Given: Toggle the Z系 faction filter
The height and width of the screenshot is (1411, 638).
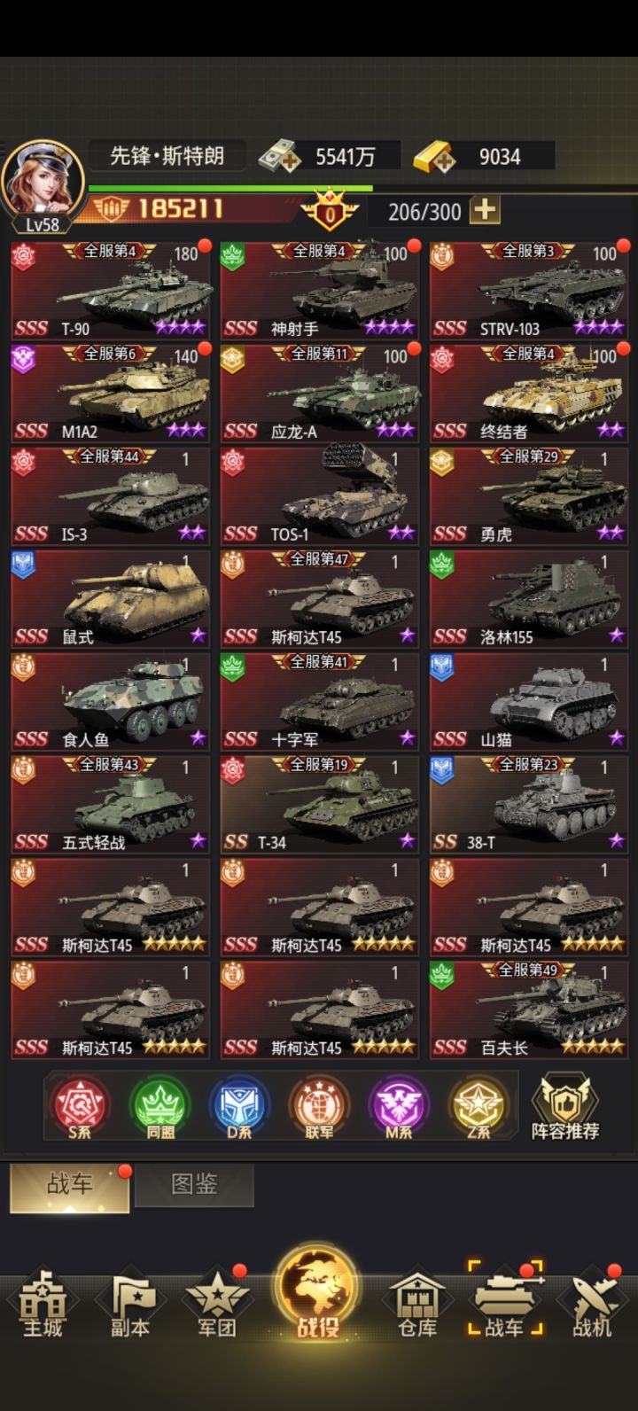Looking at the screenshot, I should (x=477, y=1107).
